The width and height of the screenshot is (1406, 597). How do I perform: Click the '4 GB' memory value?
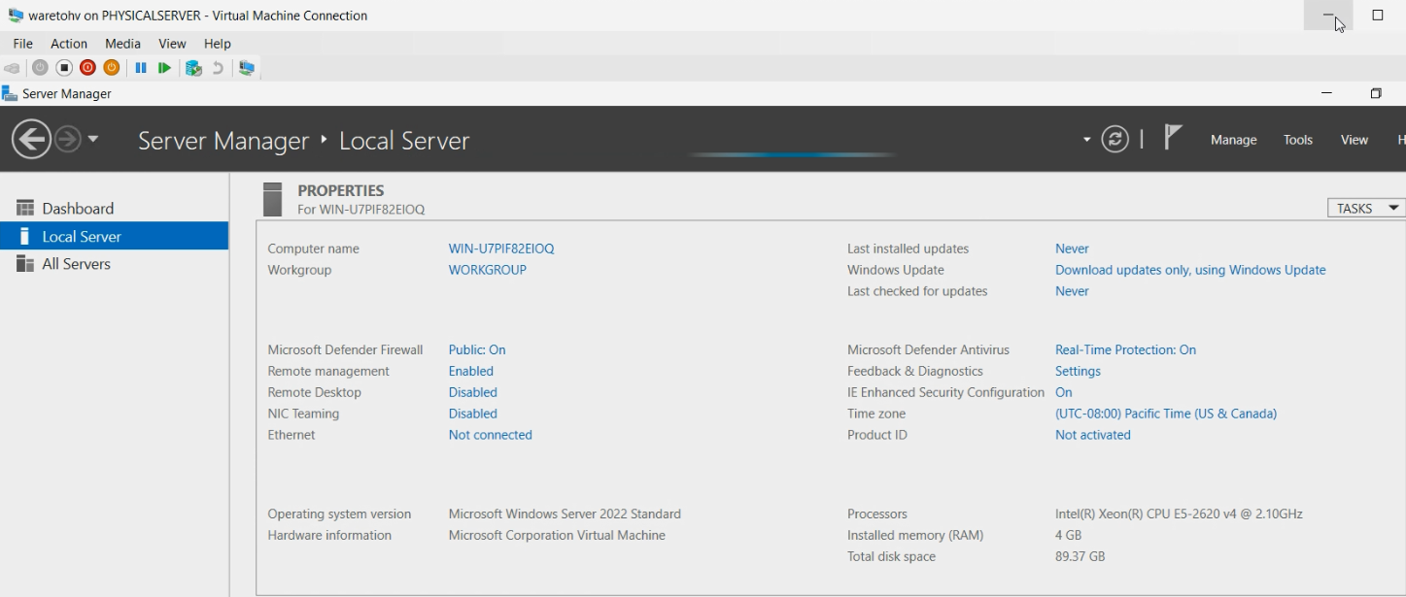coord(1068,535)
